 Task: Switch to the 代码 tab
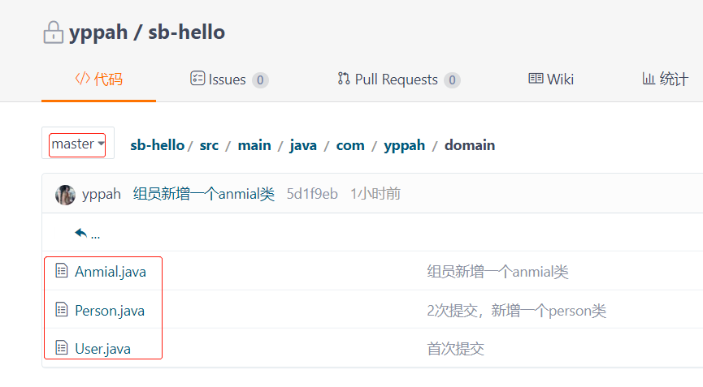point(98,79)
